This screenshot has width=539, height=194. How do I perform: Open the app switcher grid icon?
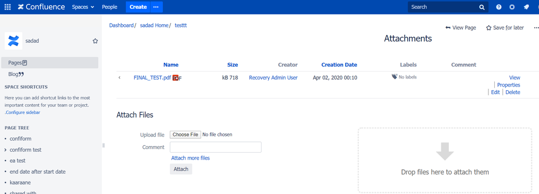click(x=8, y=7)
